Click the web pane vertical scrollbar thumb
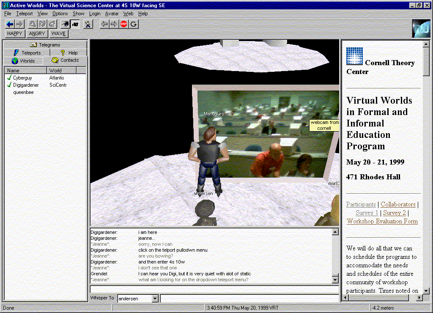 (x=426, y=61)
